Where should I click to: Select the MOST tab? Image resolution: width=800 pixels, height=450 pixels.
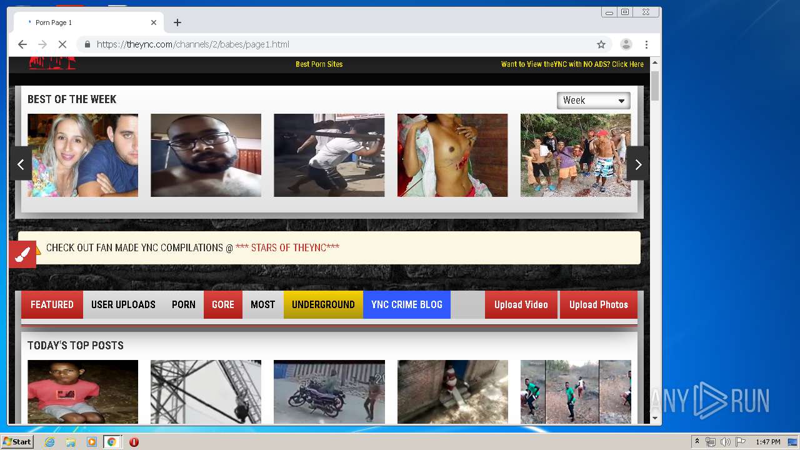(263, 304)
